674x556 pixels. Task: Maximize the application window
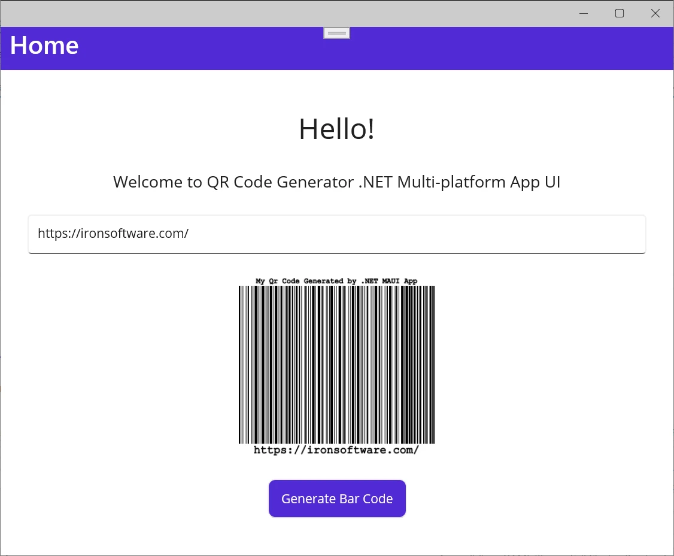pos(620,13)
